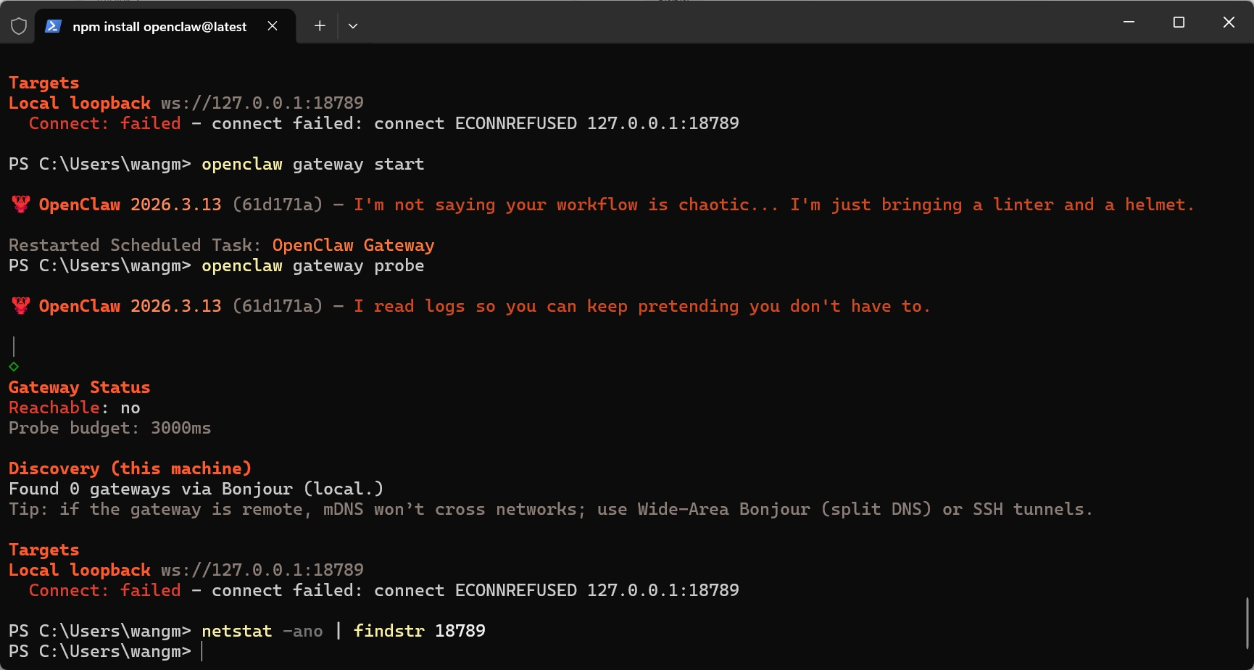This screenshot has height=670, width=1254.
Task: Click the 'Discovery (this machine)' heading
Action: click(130, 468)
